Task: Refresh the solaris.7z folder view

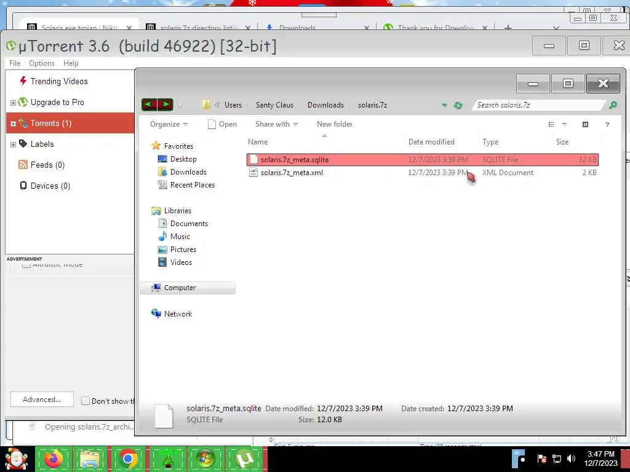Action: click(x=458, y=105)
